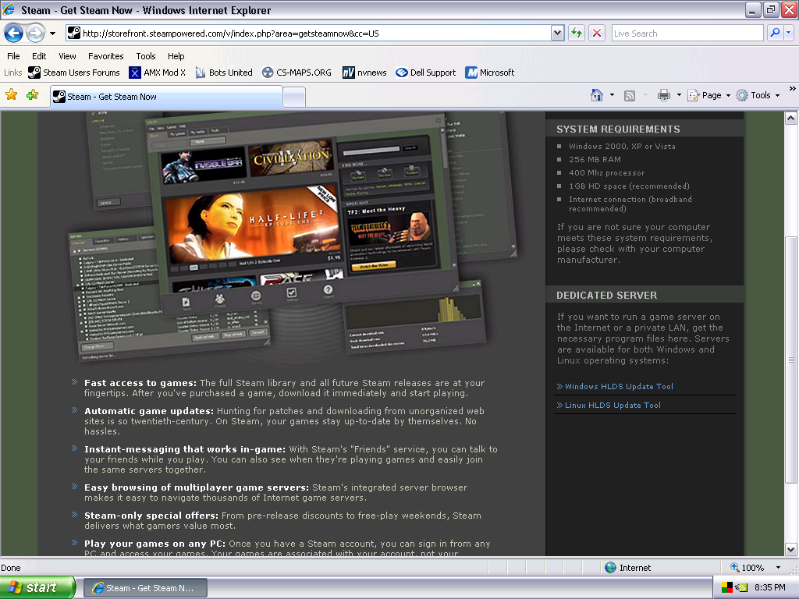Click the colored flag system tray icon
This screenshot has height=599, width=799.
(726, 587)
